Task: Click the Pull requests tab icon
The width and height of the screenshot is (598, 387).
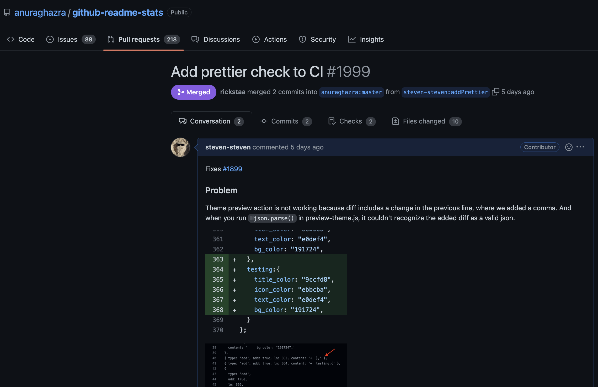Action: pyautogui.click(x=111, y=39)
